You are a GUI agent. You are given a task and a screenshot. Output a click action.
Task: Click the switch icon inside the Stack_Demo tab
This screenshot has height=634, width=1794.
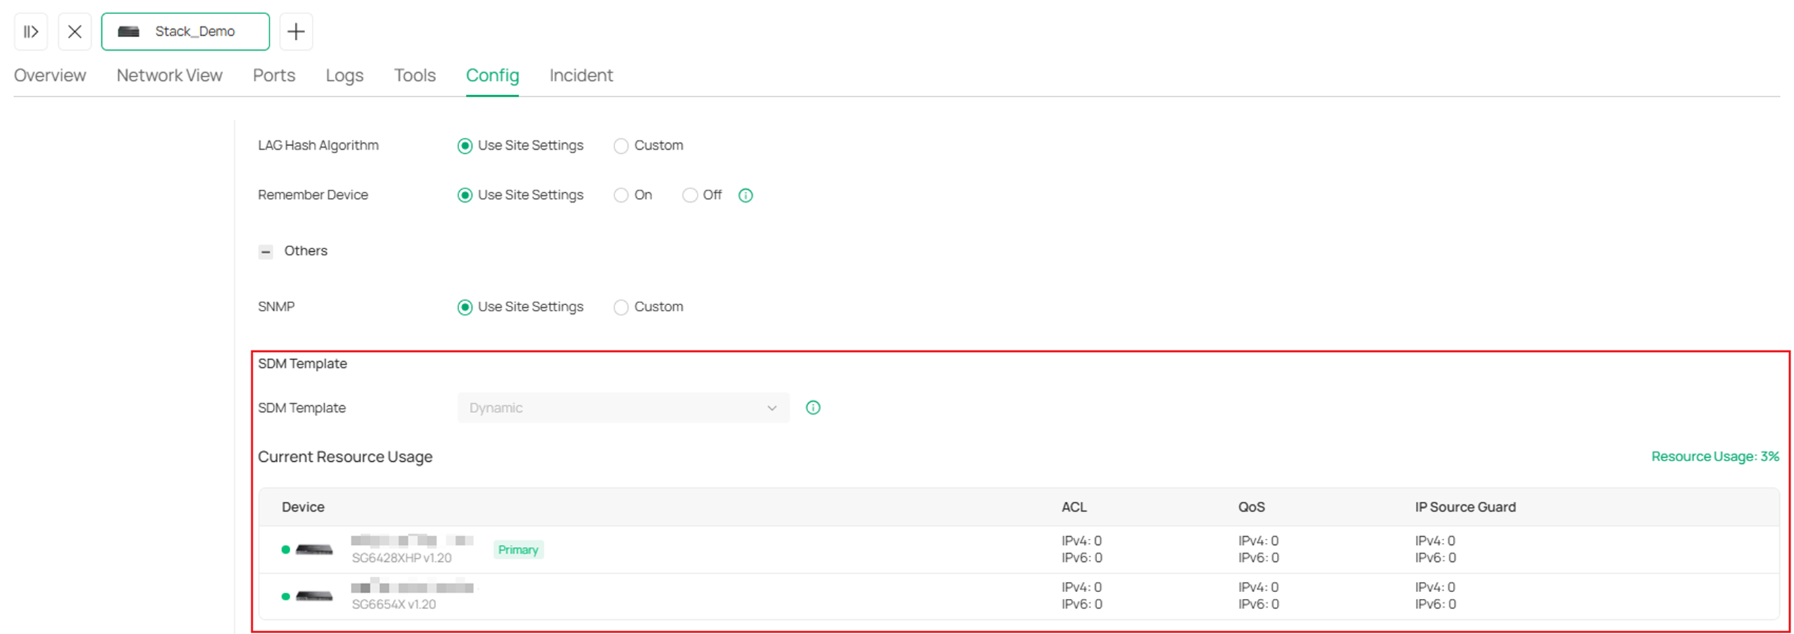130,31
